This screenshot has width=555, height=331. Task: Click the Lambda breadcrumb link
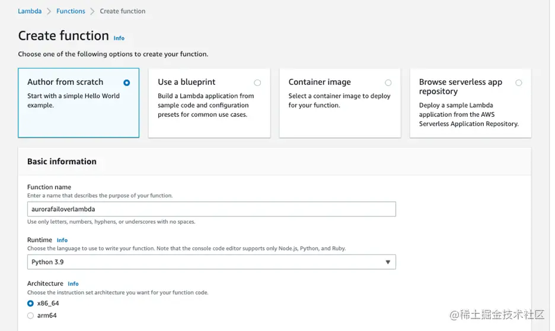tap(30, 11)
